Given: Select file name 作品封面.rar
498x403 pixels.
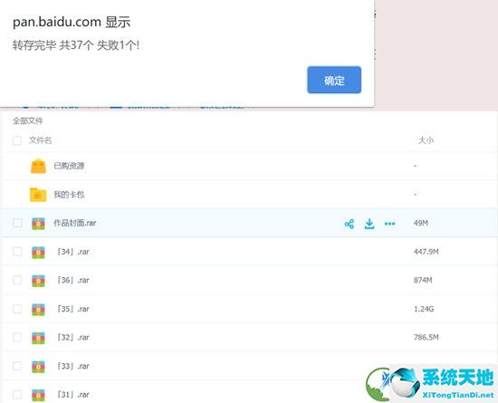Looking at the screenshot, I should [74, 223].
